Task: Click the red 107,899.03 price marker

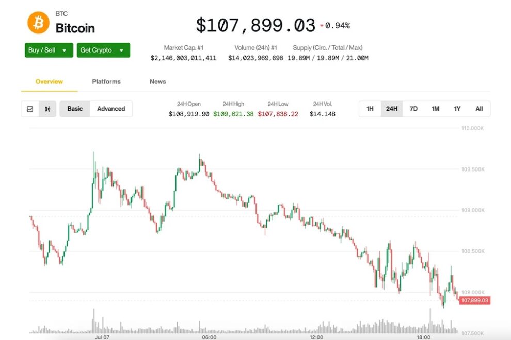Action: click(x=474, y=300)
